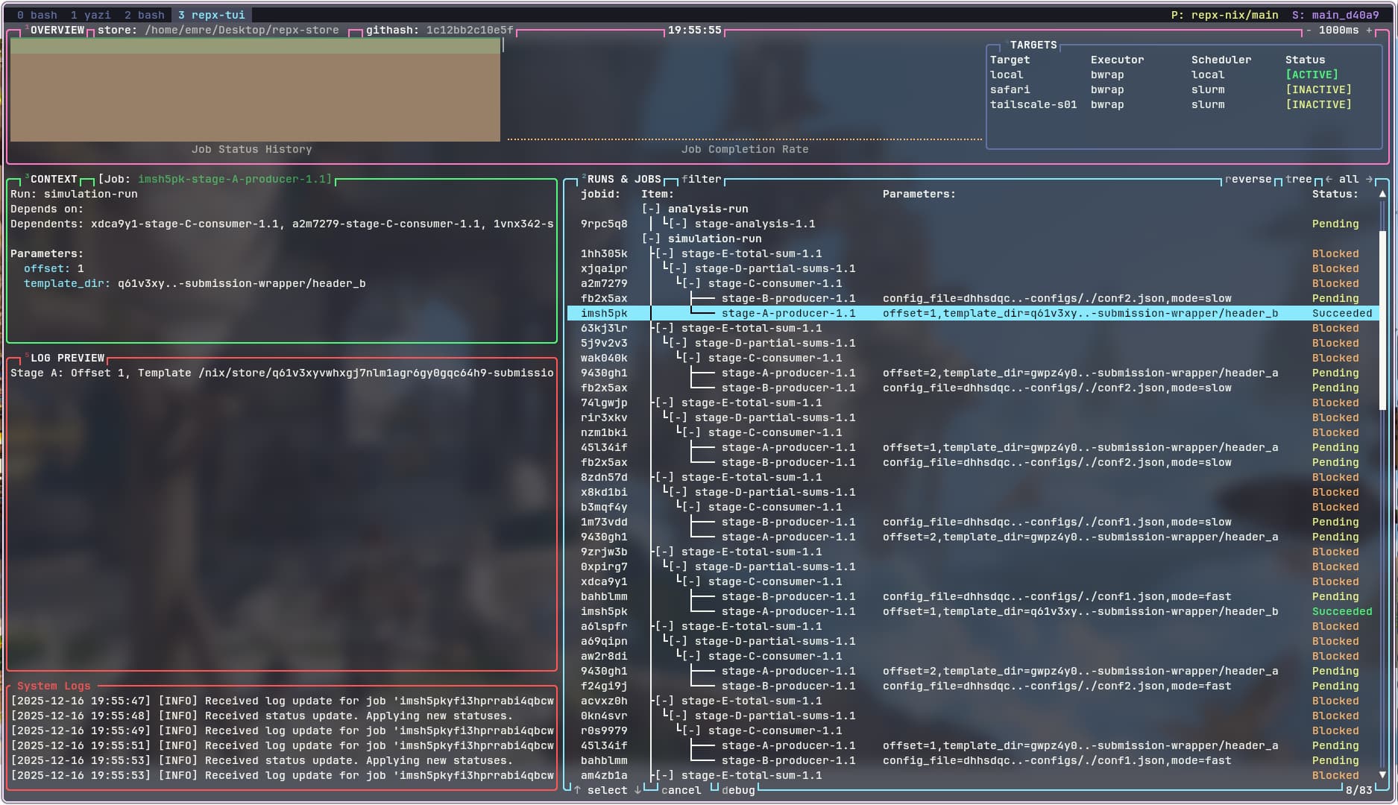Click left arrow beside the 'all' status filter
The width and height of the screenshot is (1398, 805).
coord(1329,180)
